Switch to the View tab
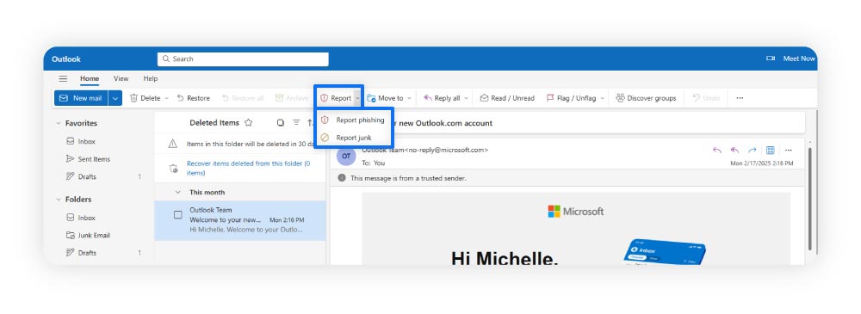Screen dimensions: 861x314 [x=121, y=78]
